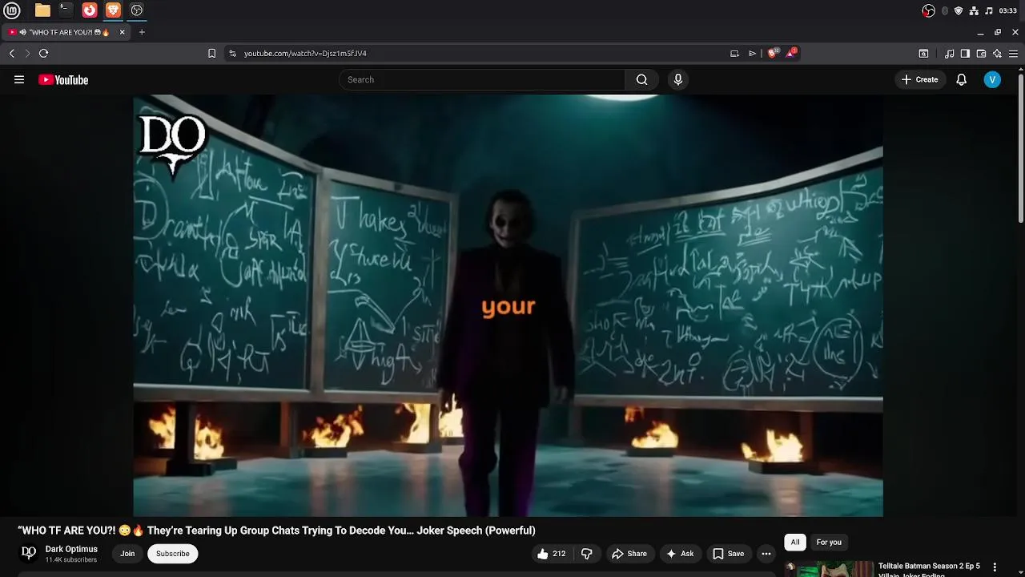
Task: Toggle the browser sidebar panel
Action: coord(965,54)
